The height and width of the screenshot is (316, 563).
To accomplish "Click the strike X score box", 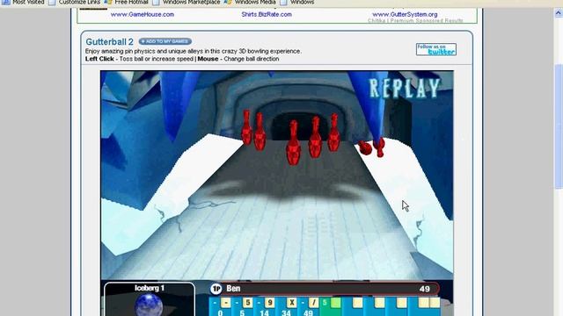I will (291, 303).
